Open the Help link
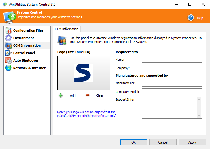 (x=200, y=18)
